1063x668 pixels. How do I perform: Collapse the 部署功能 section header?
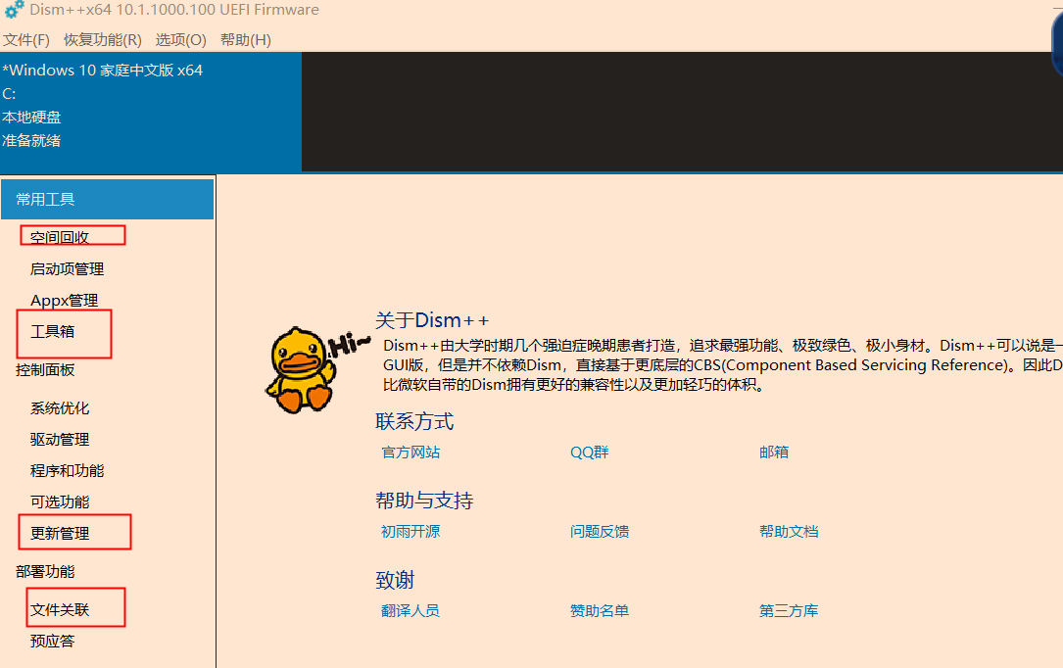45,571
